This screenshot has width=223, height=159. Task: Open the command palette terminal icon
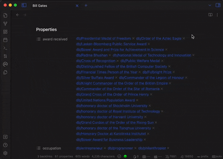click(x=5, y=48)
